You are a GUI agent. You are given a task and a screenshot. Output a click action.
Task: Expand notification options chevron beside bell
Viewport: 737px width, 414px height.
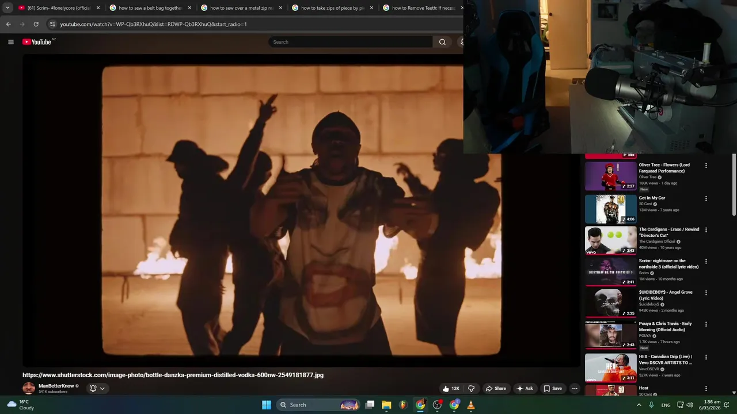coord(102,389)
